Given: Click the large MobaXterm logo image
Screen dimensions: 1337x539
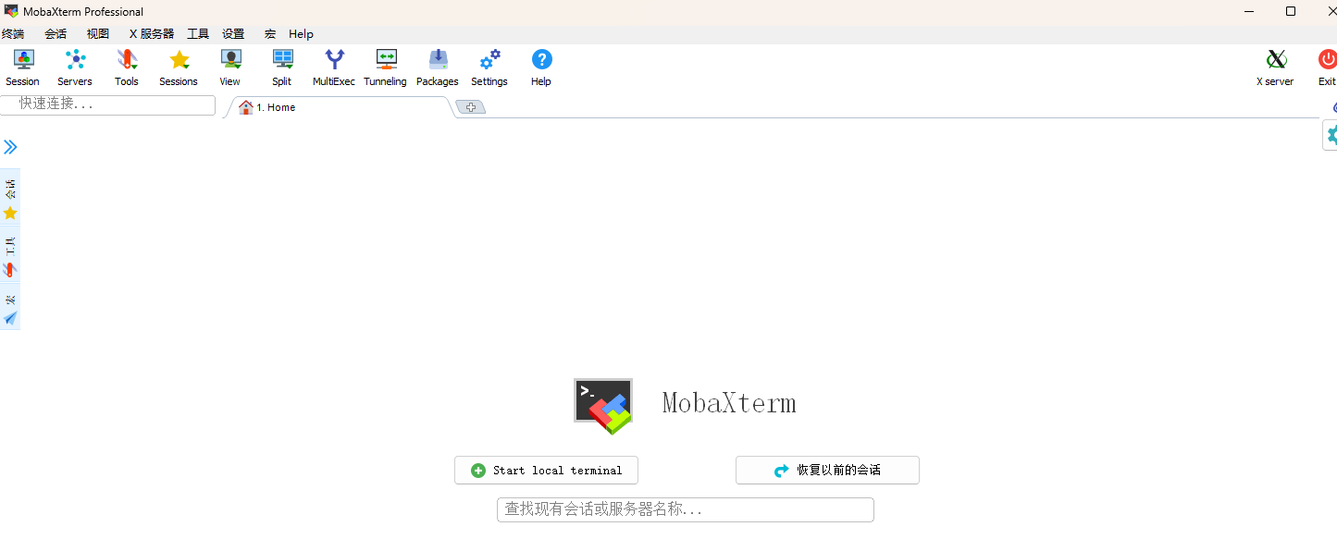Looking at the screenshot, I should (x=603, y=406).
